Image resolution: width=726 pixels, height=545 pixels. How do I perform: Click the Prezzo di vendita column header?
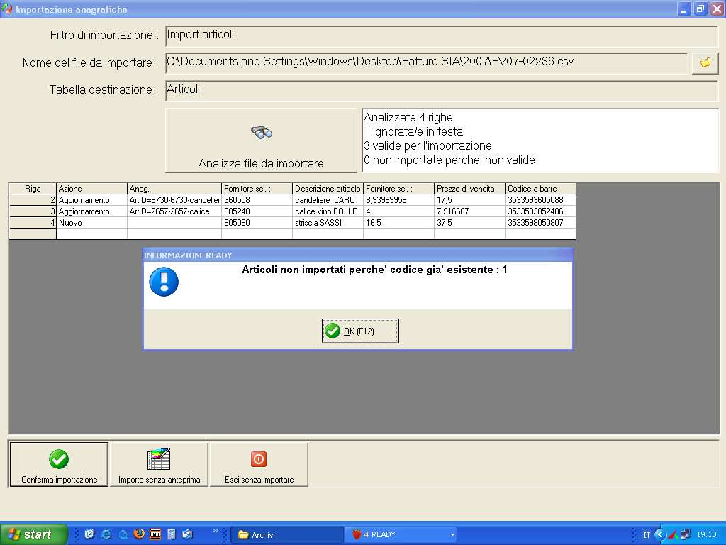pyautogui.click(x=469, y=189)
